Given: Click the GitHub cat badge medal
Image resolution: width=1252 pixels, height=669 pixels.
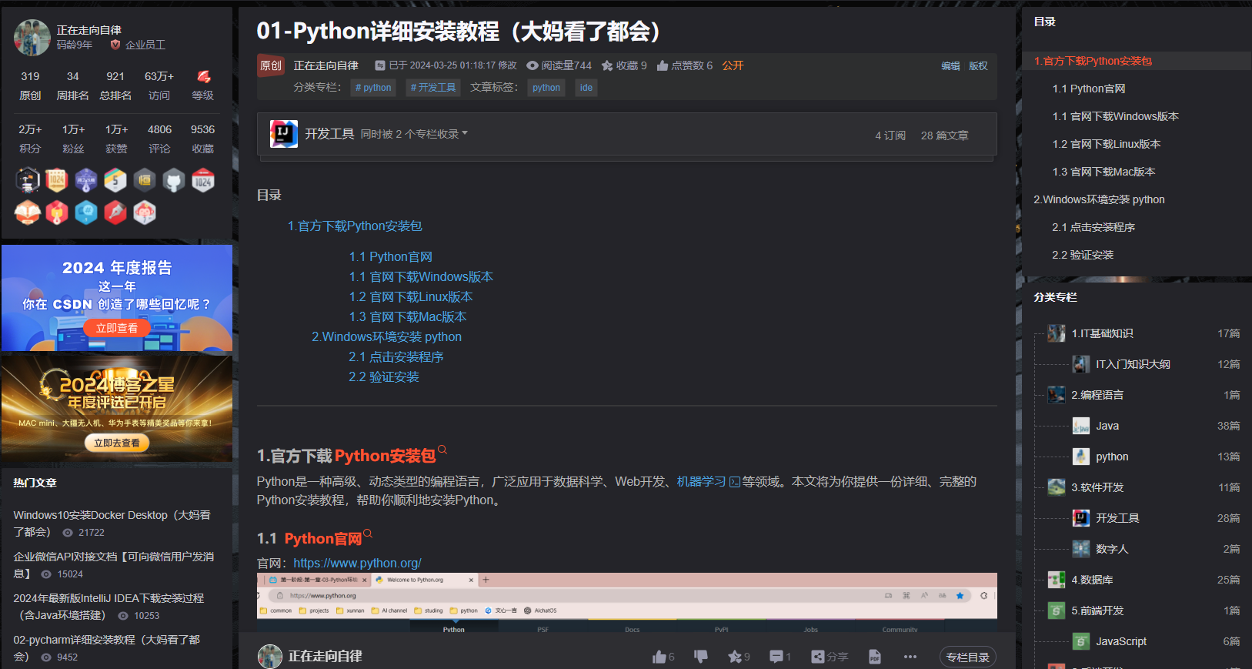Looking at the screenshot, I should pos(174,181).
